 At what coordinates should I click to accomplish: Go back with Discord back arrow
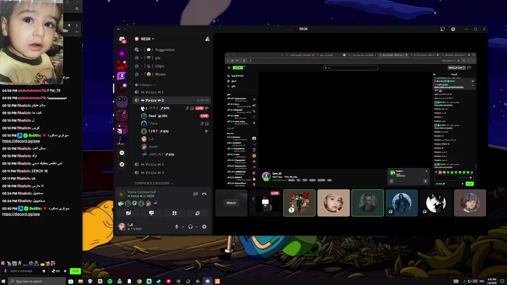(119, 29)
